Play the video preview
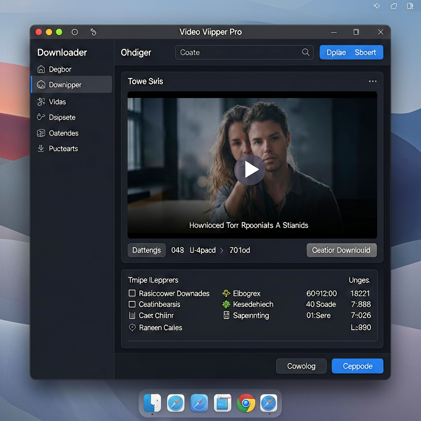This screenshot has width=421, height=421. (x=250, y=170)
